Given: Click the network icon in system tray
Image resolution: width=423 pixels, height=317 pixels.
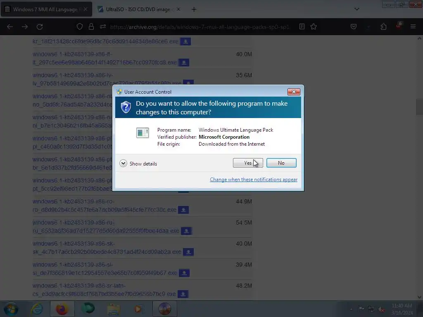Looking at the screenshot, I should coord(371,309).
